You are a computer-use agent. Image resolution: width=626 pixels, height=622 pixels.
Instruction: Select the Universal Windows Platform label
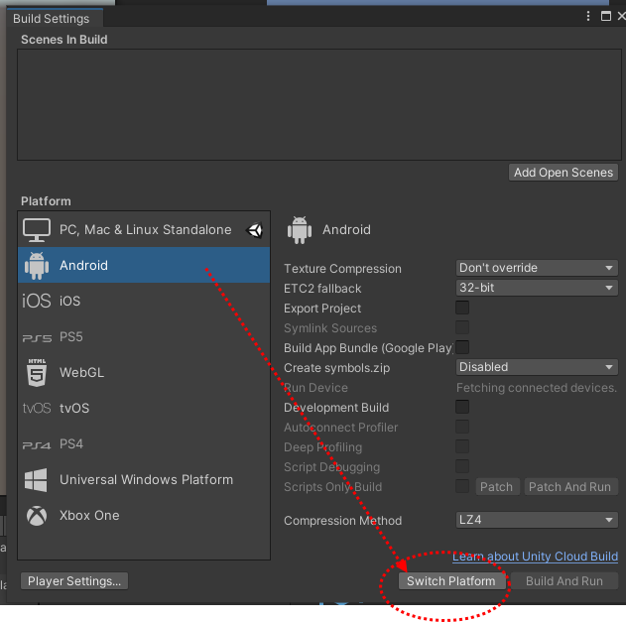[x=146, y=479]
